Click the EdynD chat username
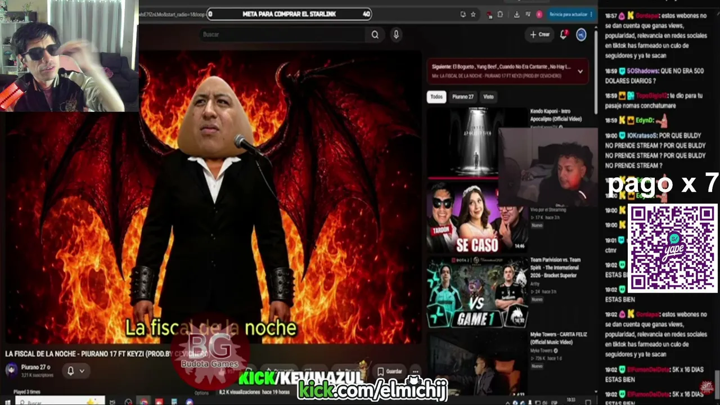Image resolution: width=720 pixels, height=405 pixels. point(644,120)
